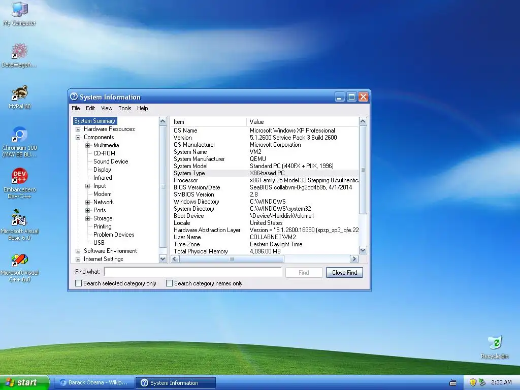The width and height of the screenshot is (520, 390).
Task: Expand Software Environment tree node
Action: tap(78, 251)
